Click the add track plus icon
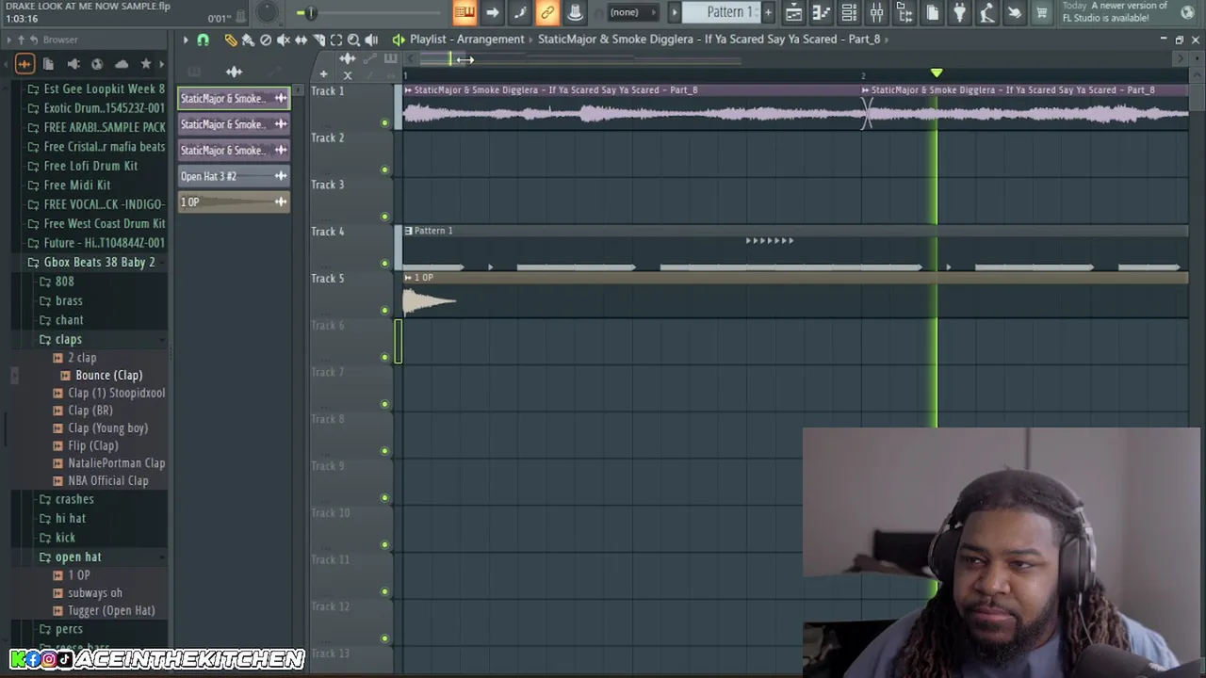1206x678 pixels. tap(323, 74)
